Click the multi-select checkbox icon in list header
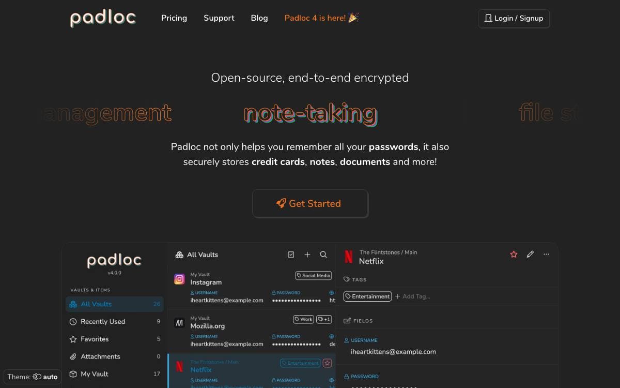620x388 pixels. pos(291,255)
